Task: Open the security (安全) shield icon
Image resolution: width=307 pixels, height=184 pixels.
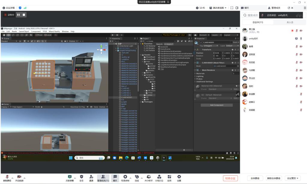Action: tap(81, 177)
